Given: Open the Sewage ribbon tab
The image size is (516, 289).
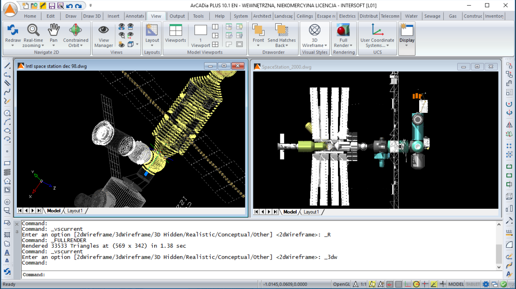Looking at the screenshot, I should 432,16.
